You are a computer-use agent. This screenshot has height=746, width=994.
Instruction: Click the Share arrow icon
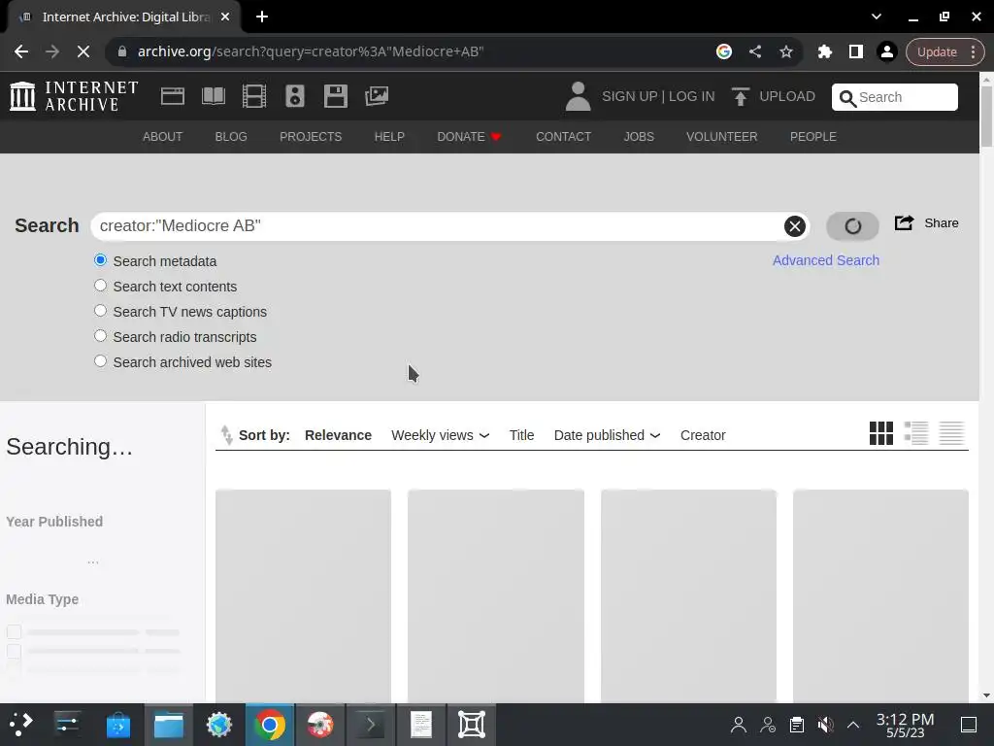(905, 222)
